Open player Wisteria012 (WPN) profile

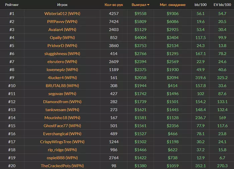[62, 14]
